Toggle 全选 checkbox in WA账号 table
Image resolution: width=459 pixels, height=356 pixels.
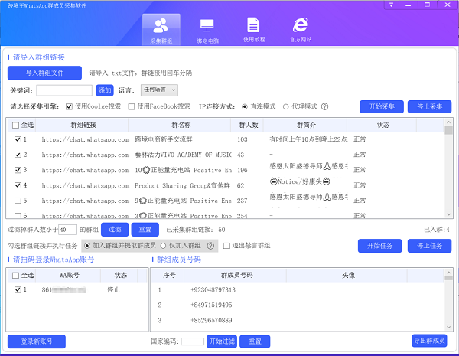tap(15, 276)
